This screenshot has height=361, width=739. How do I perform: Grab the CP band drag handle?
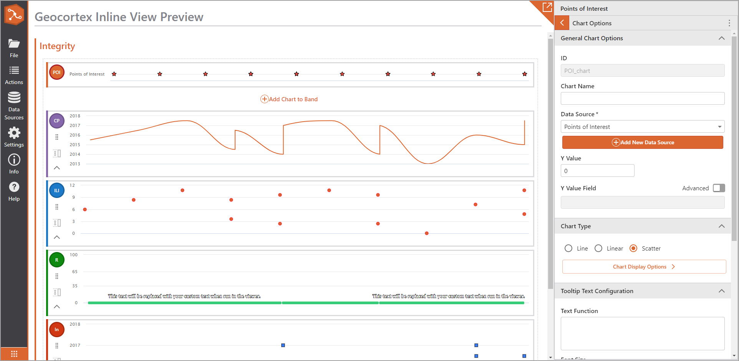pos(57,137)
